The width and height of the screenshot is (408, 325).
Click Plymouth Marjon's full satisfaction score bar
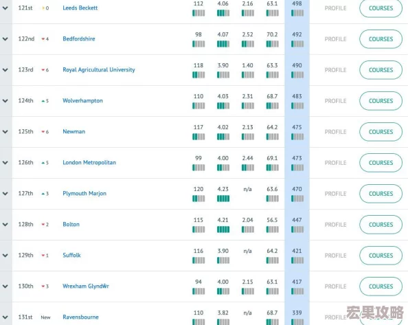(x=223, y=199)
